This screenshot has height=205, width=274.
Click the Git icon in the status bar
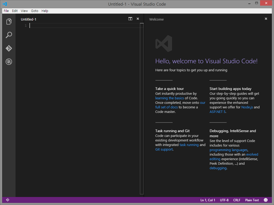click(x=8, y=200)
